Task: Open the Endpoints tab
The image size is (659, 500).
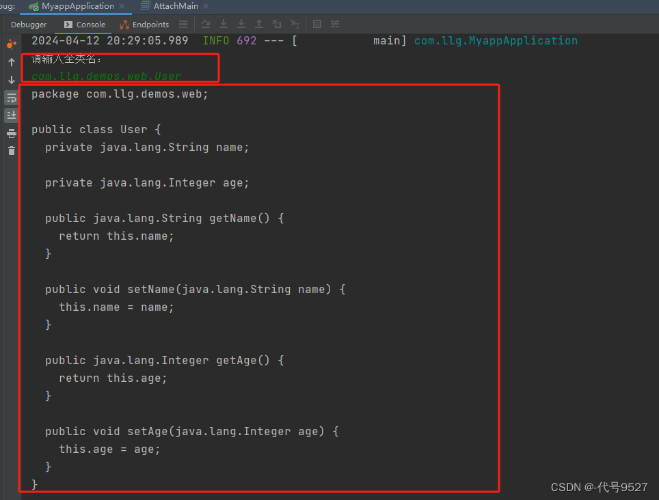Action: pyautogui.click(x=144, y=25)
